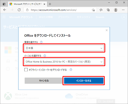The width and height of the screenshot is (128, 104).
Task: Click the address bar URL
Action: pyautogui.click(x=54, y=10)
